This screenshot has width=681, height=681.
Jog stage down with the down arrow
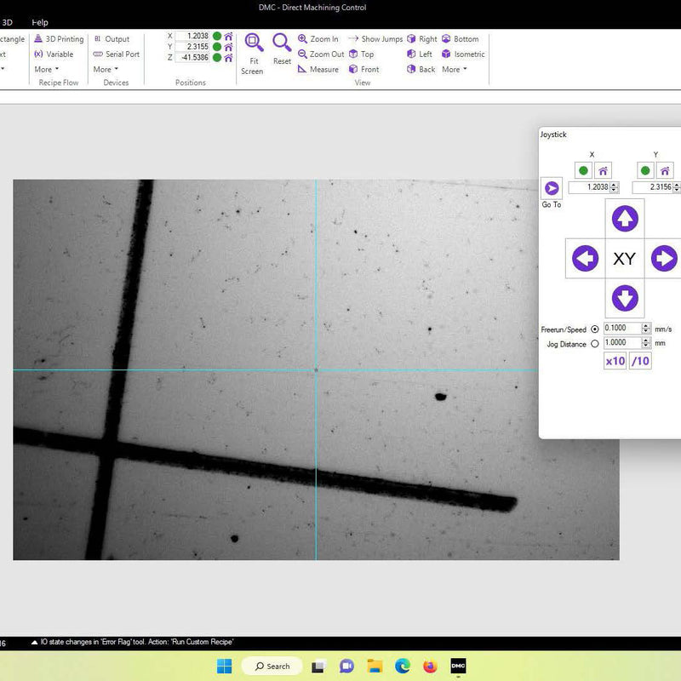tap(625, 298)
